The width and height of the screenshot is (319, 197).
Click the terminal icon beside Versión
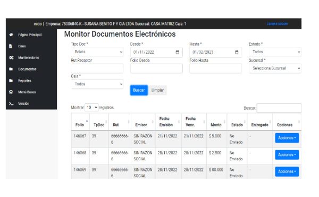(x=11, y=104)
